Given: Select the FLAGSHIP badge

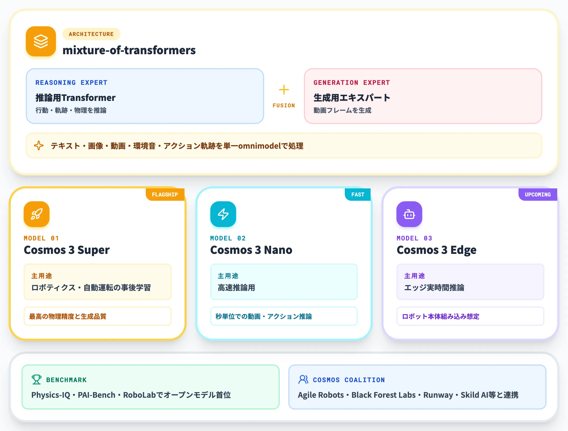Looking at the screenshot, I should click(165, 195).
